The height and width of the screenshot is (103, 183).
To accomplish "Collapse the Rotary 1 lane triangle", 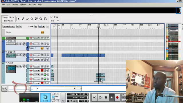I will (28, 48).
